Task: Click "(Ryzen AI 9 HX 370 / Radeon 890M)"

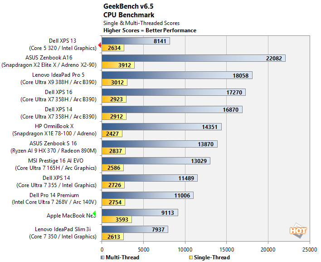Action: pyautogui.click(x=53, y=151)
